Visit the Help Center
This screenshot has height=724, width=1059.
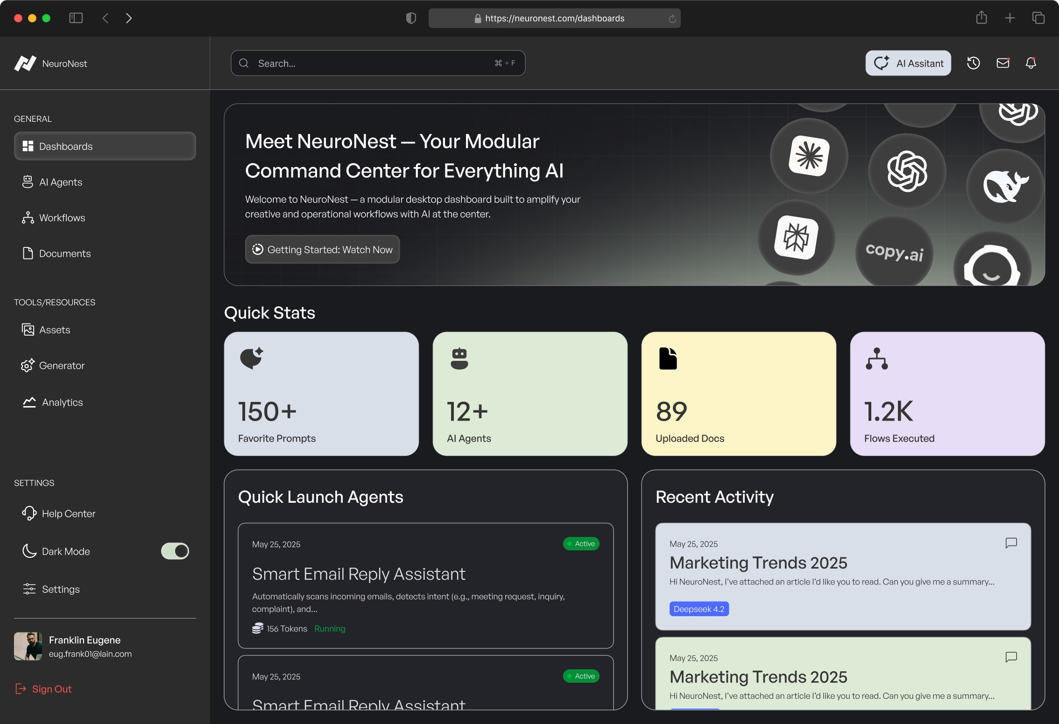(x=68, y=513)
